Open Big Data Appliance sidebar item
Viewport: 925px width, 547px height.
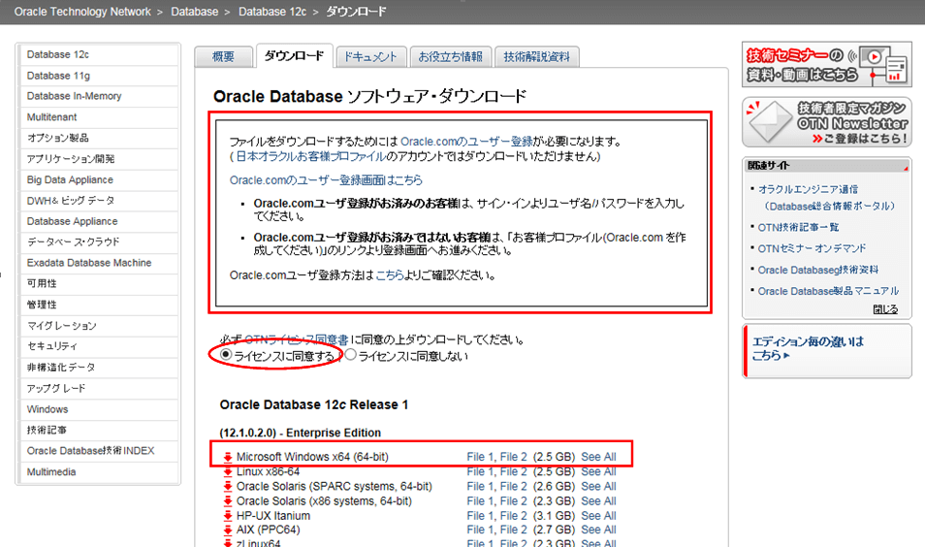pos(99,180)
